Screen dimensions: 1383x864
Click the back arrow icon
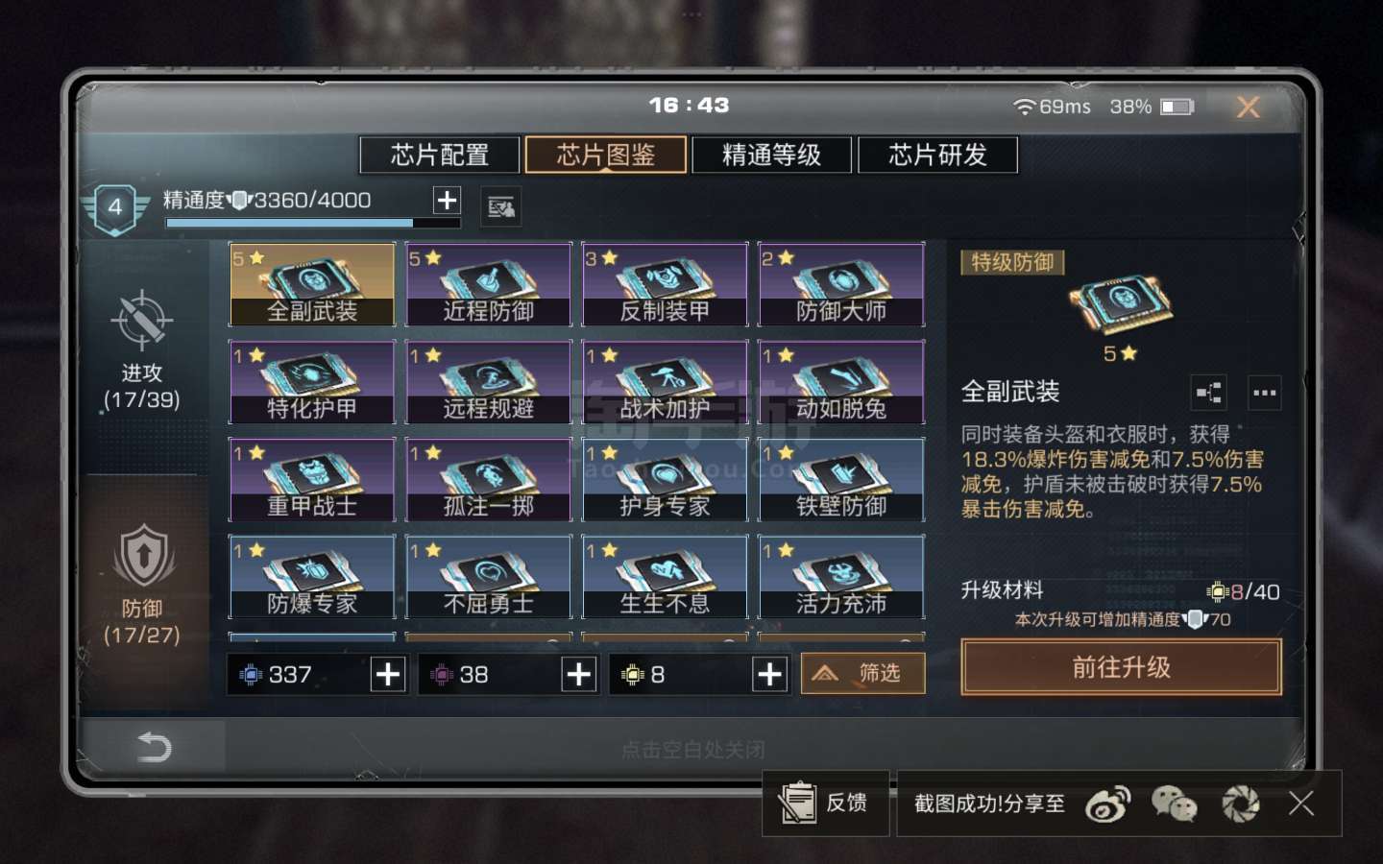click(154, 746)
